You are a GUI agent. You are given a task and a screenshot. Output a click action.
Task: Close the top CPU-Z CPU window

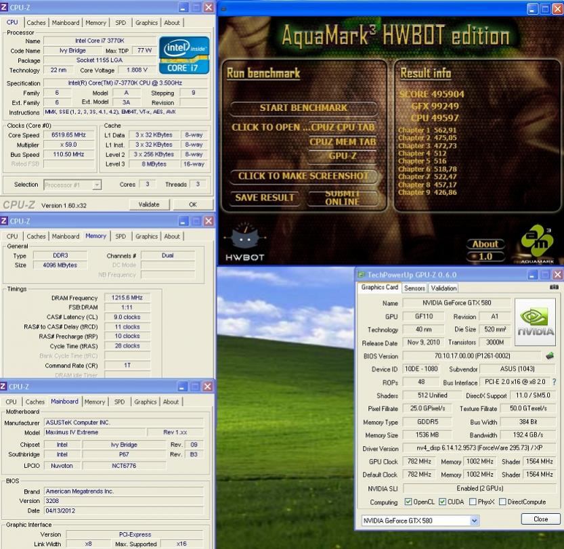pos(209,7)
